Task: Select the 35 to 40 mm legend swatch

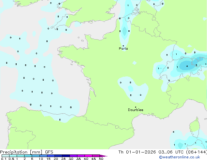Action: point(81,156)
